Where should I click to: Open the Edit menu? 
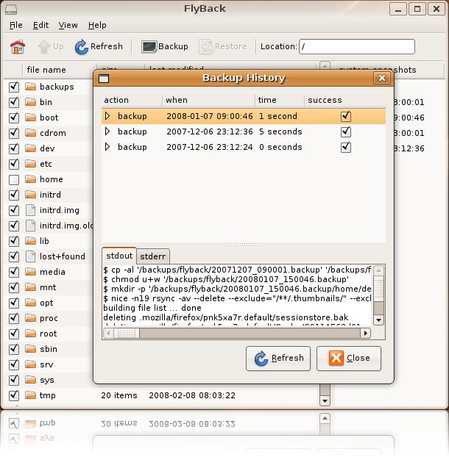point(40,26)
